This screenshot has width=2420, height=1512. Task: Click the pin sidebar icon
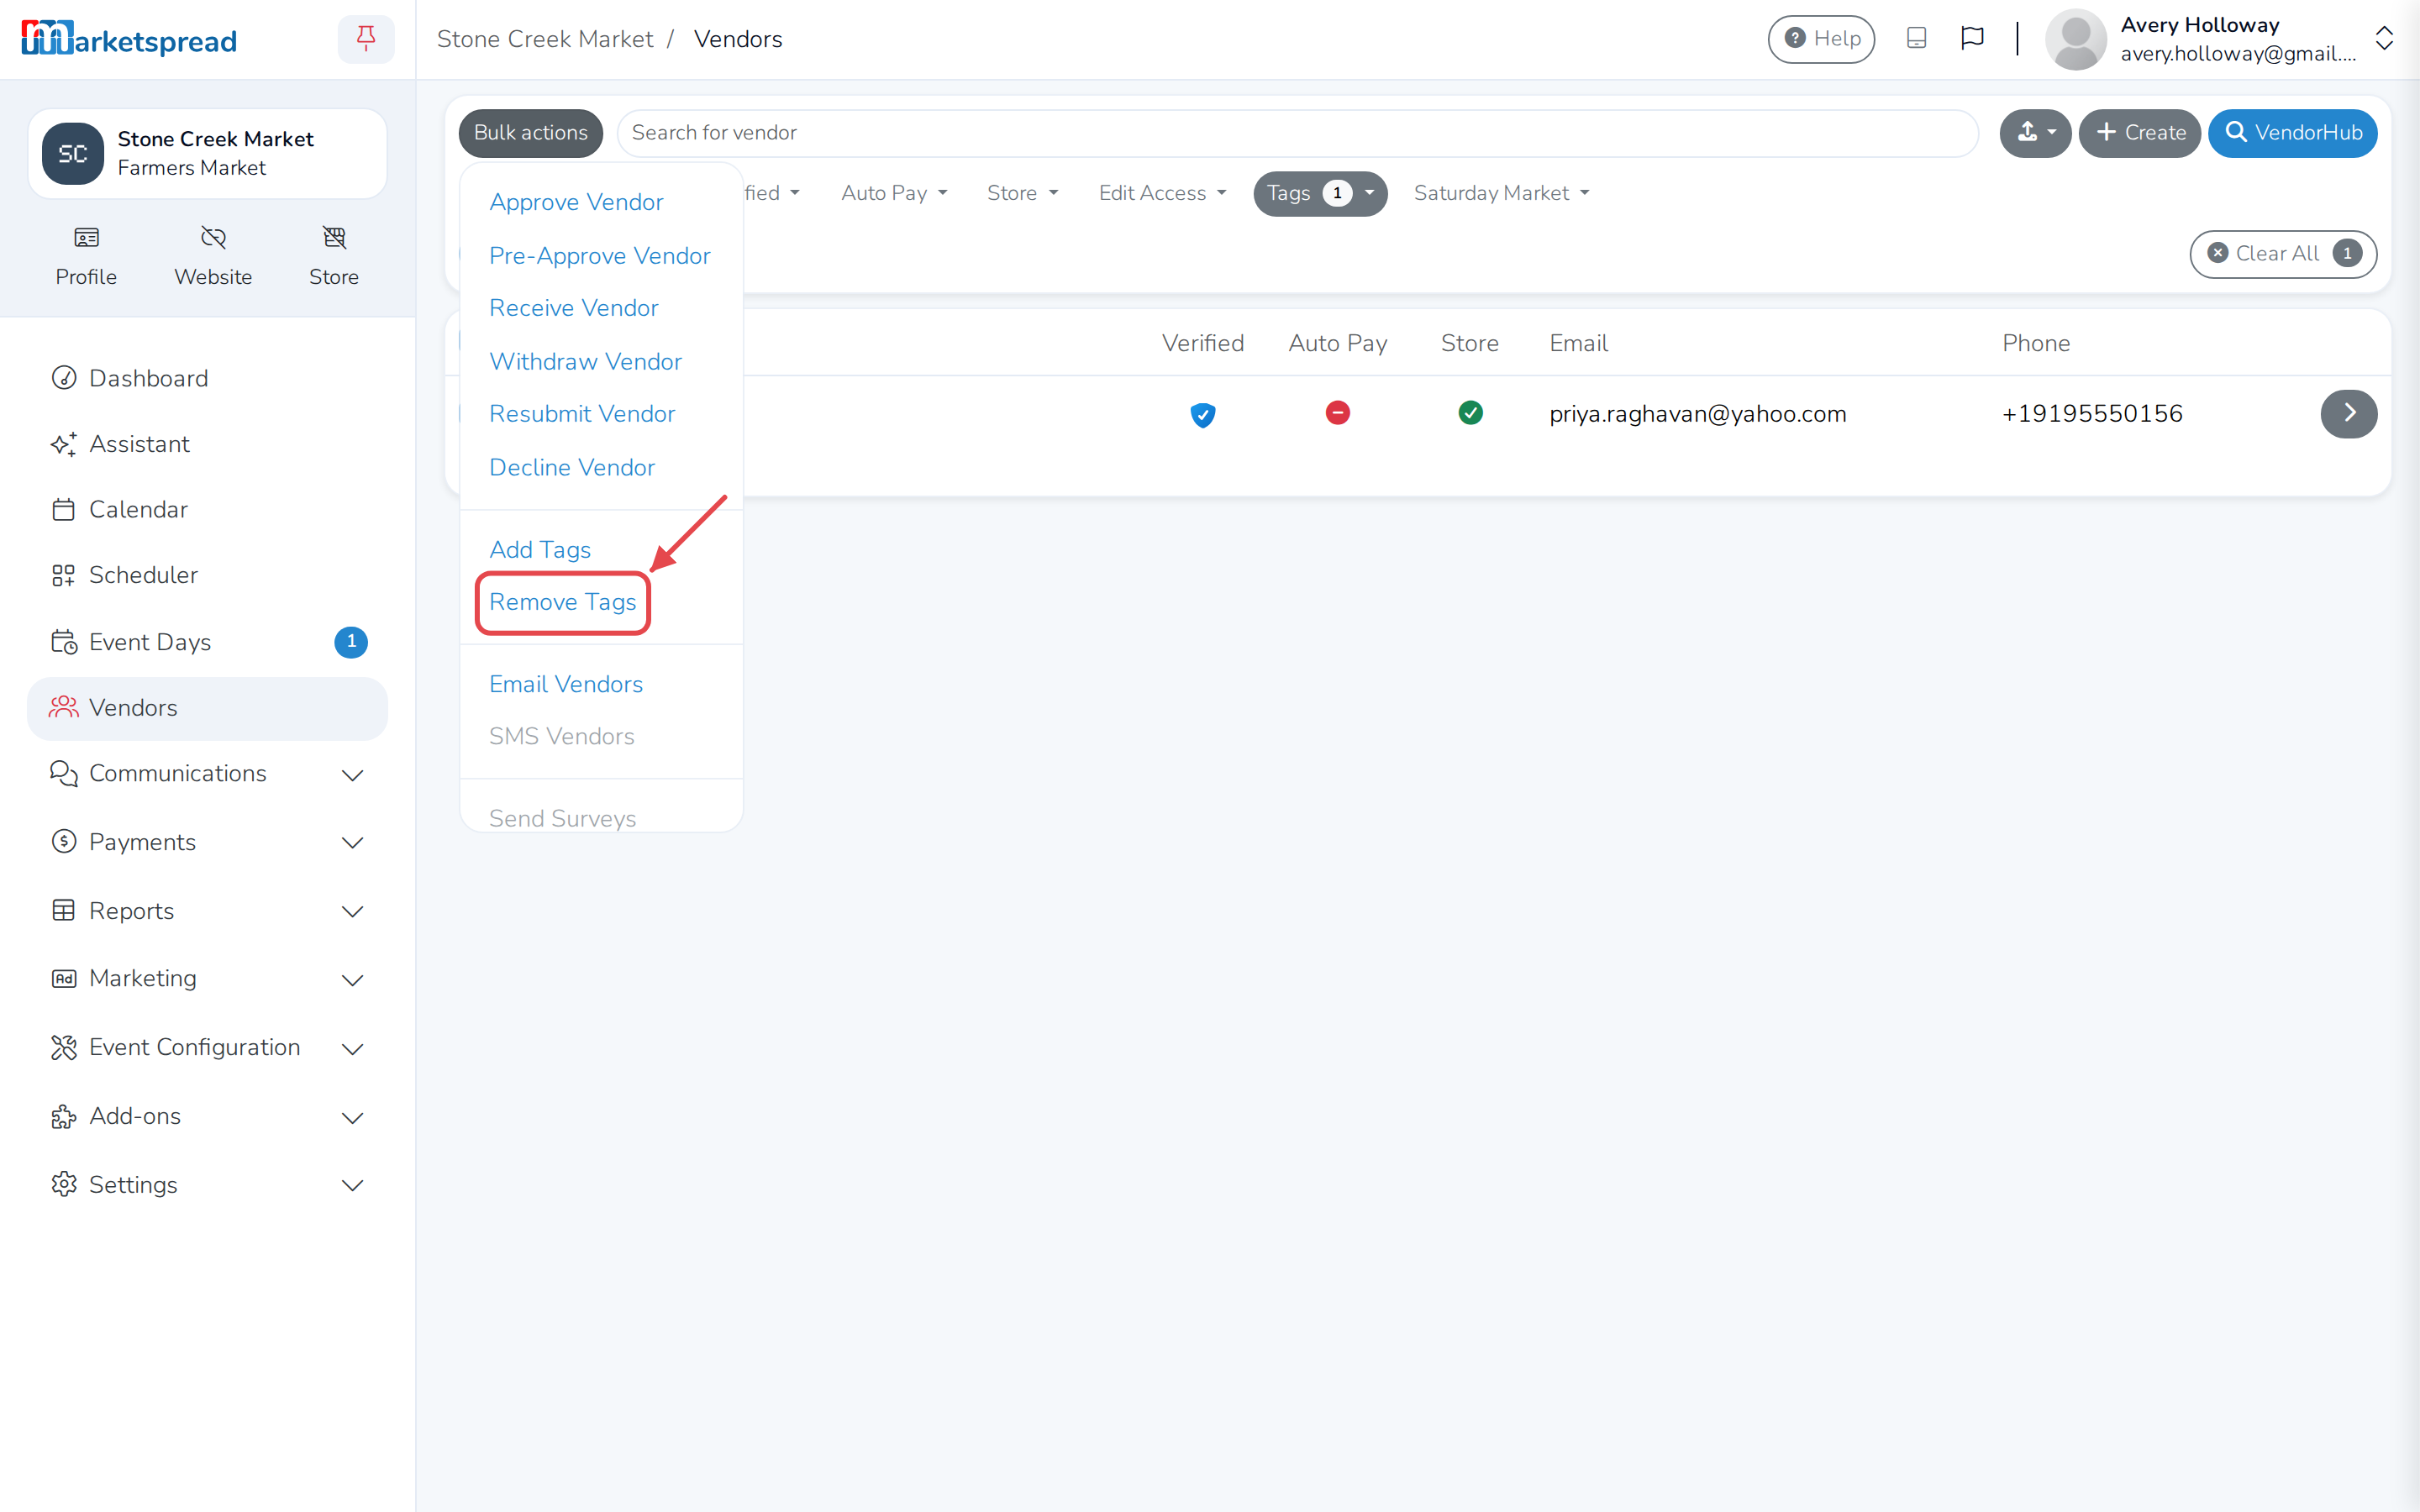(x=366, y=39)
